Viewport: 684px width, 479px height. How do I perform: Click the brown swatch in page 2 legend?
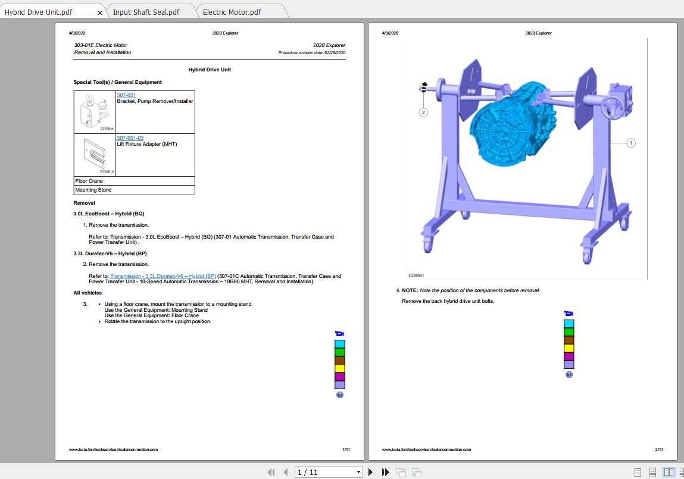click(569, 340)
